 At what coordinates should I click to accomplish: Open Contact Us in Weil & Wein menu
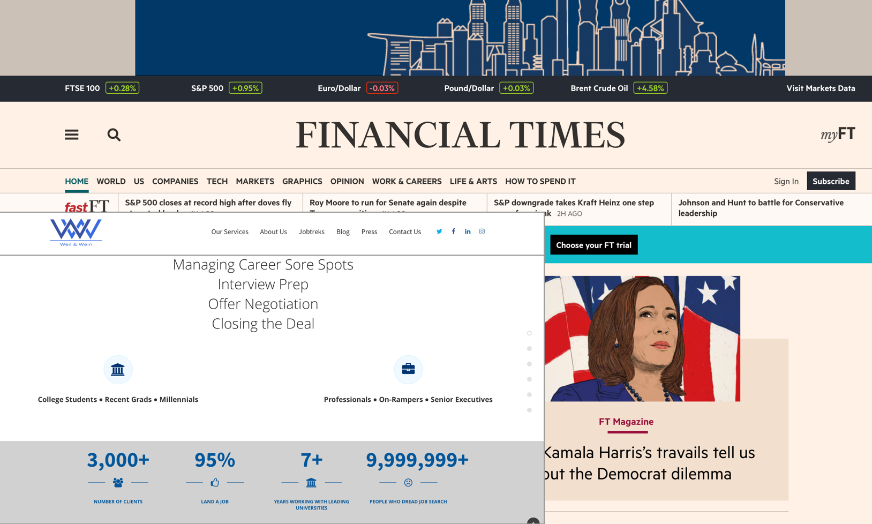405,231
